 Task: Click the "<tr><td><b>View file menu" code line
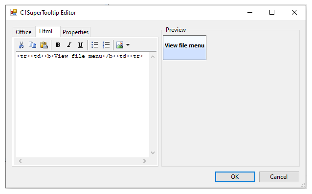coord(80,56)
